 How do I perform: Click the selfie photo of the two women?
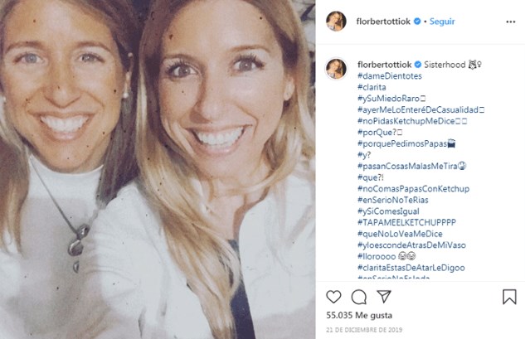click(x=158, y=169)
